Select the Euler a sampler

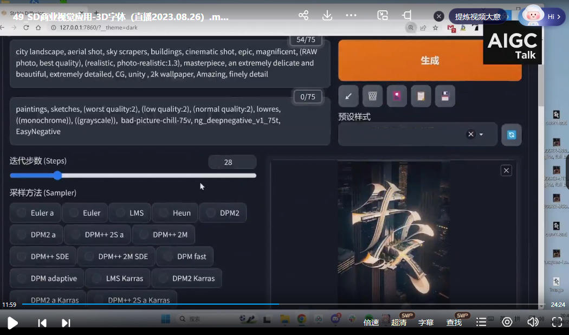tap(35, 212)
